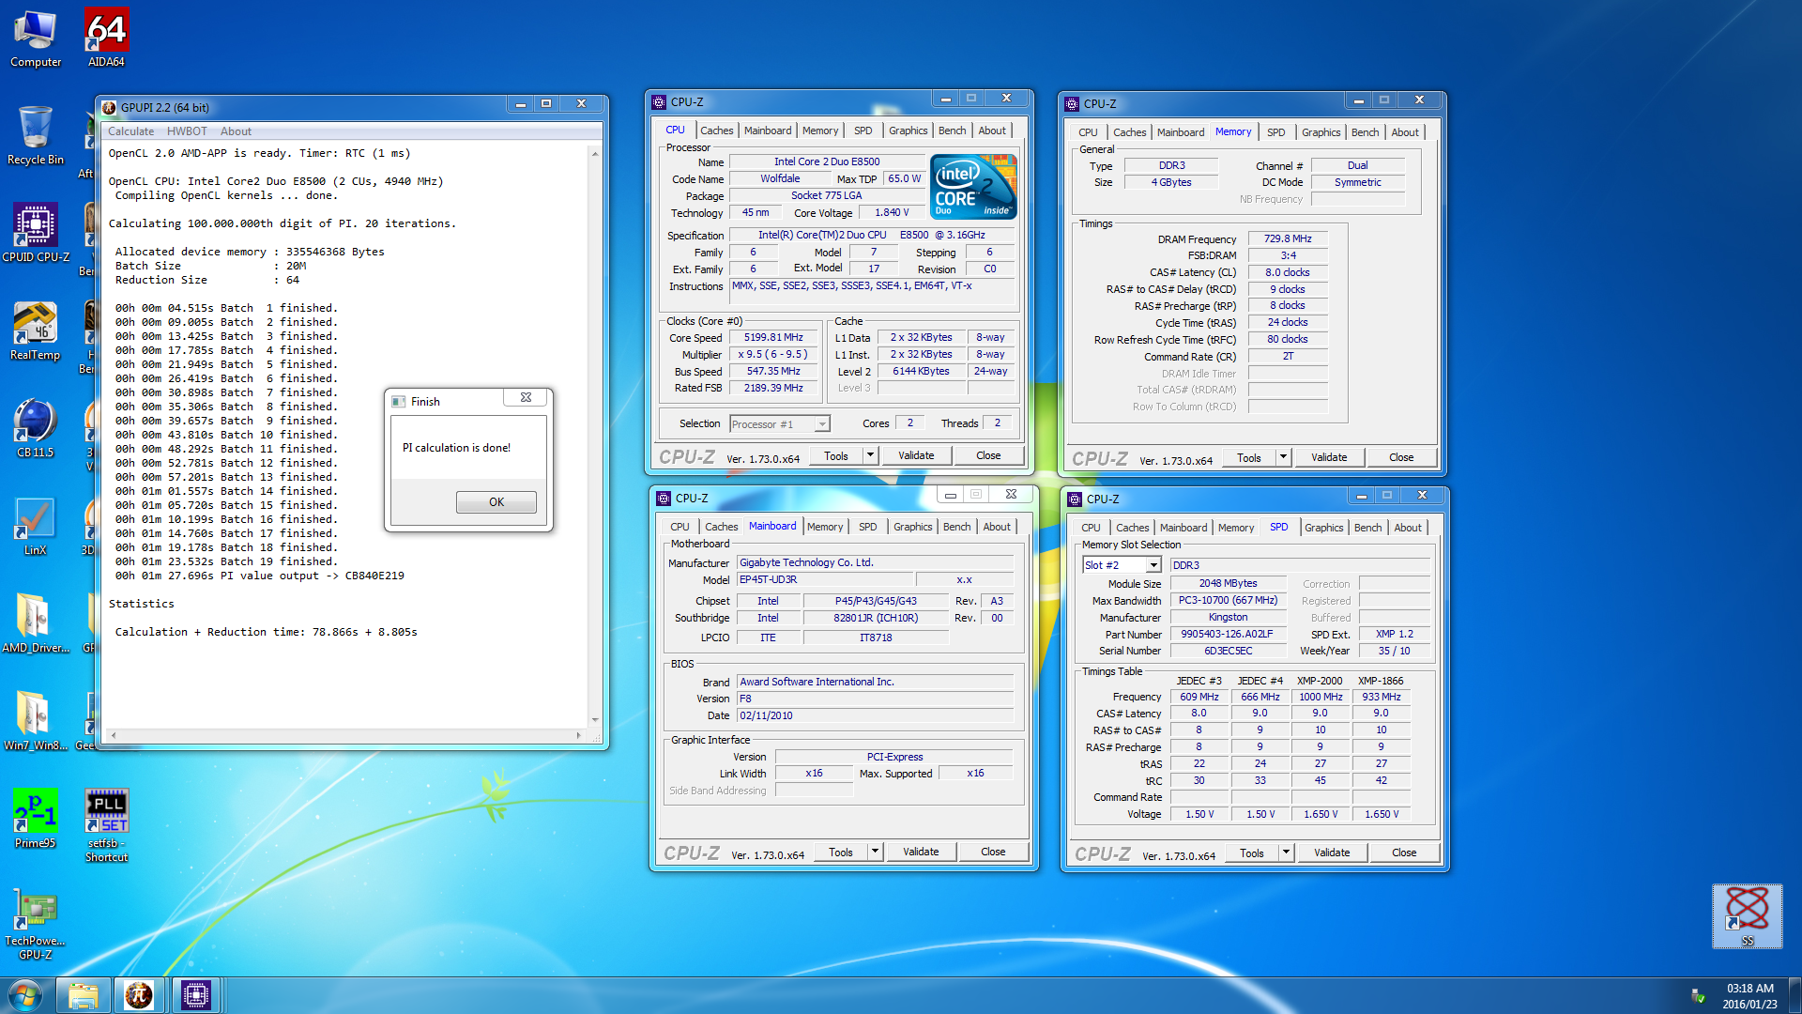Open the Slot #2 memory slot dropdown

[1122, 565]
